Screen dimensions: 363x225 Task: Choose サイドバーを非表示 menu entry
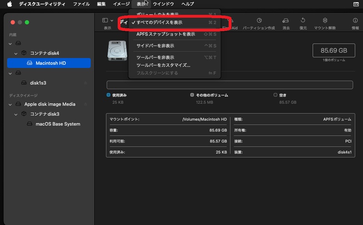[174, 46]
